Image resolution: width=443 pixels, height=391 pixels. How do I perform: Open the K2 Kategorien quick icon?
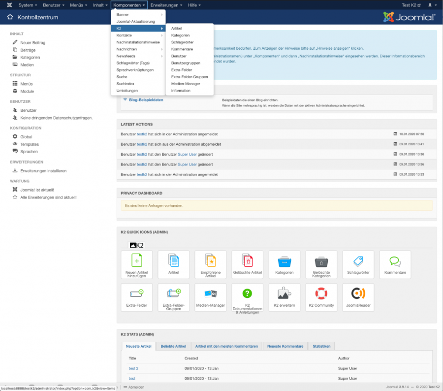coord(284,264)
